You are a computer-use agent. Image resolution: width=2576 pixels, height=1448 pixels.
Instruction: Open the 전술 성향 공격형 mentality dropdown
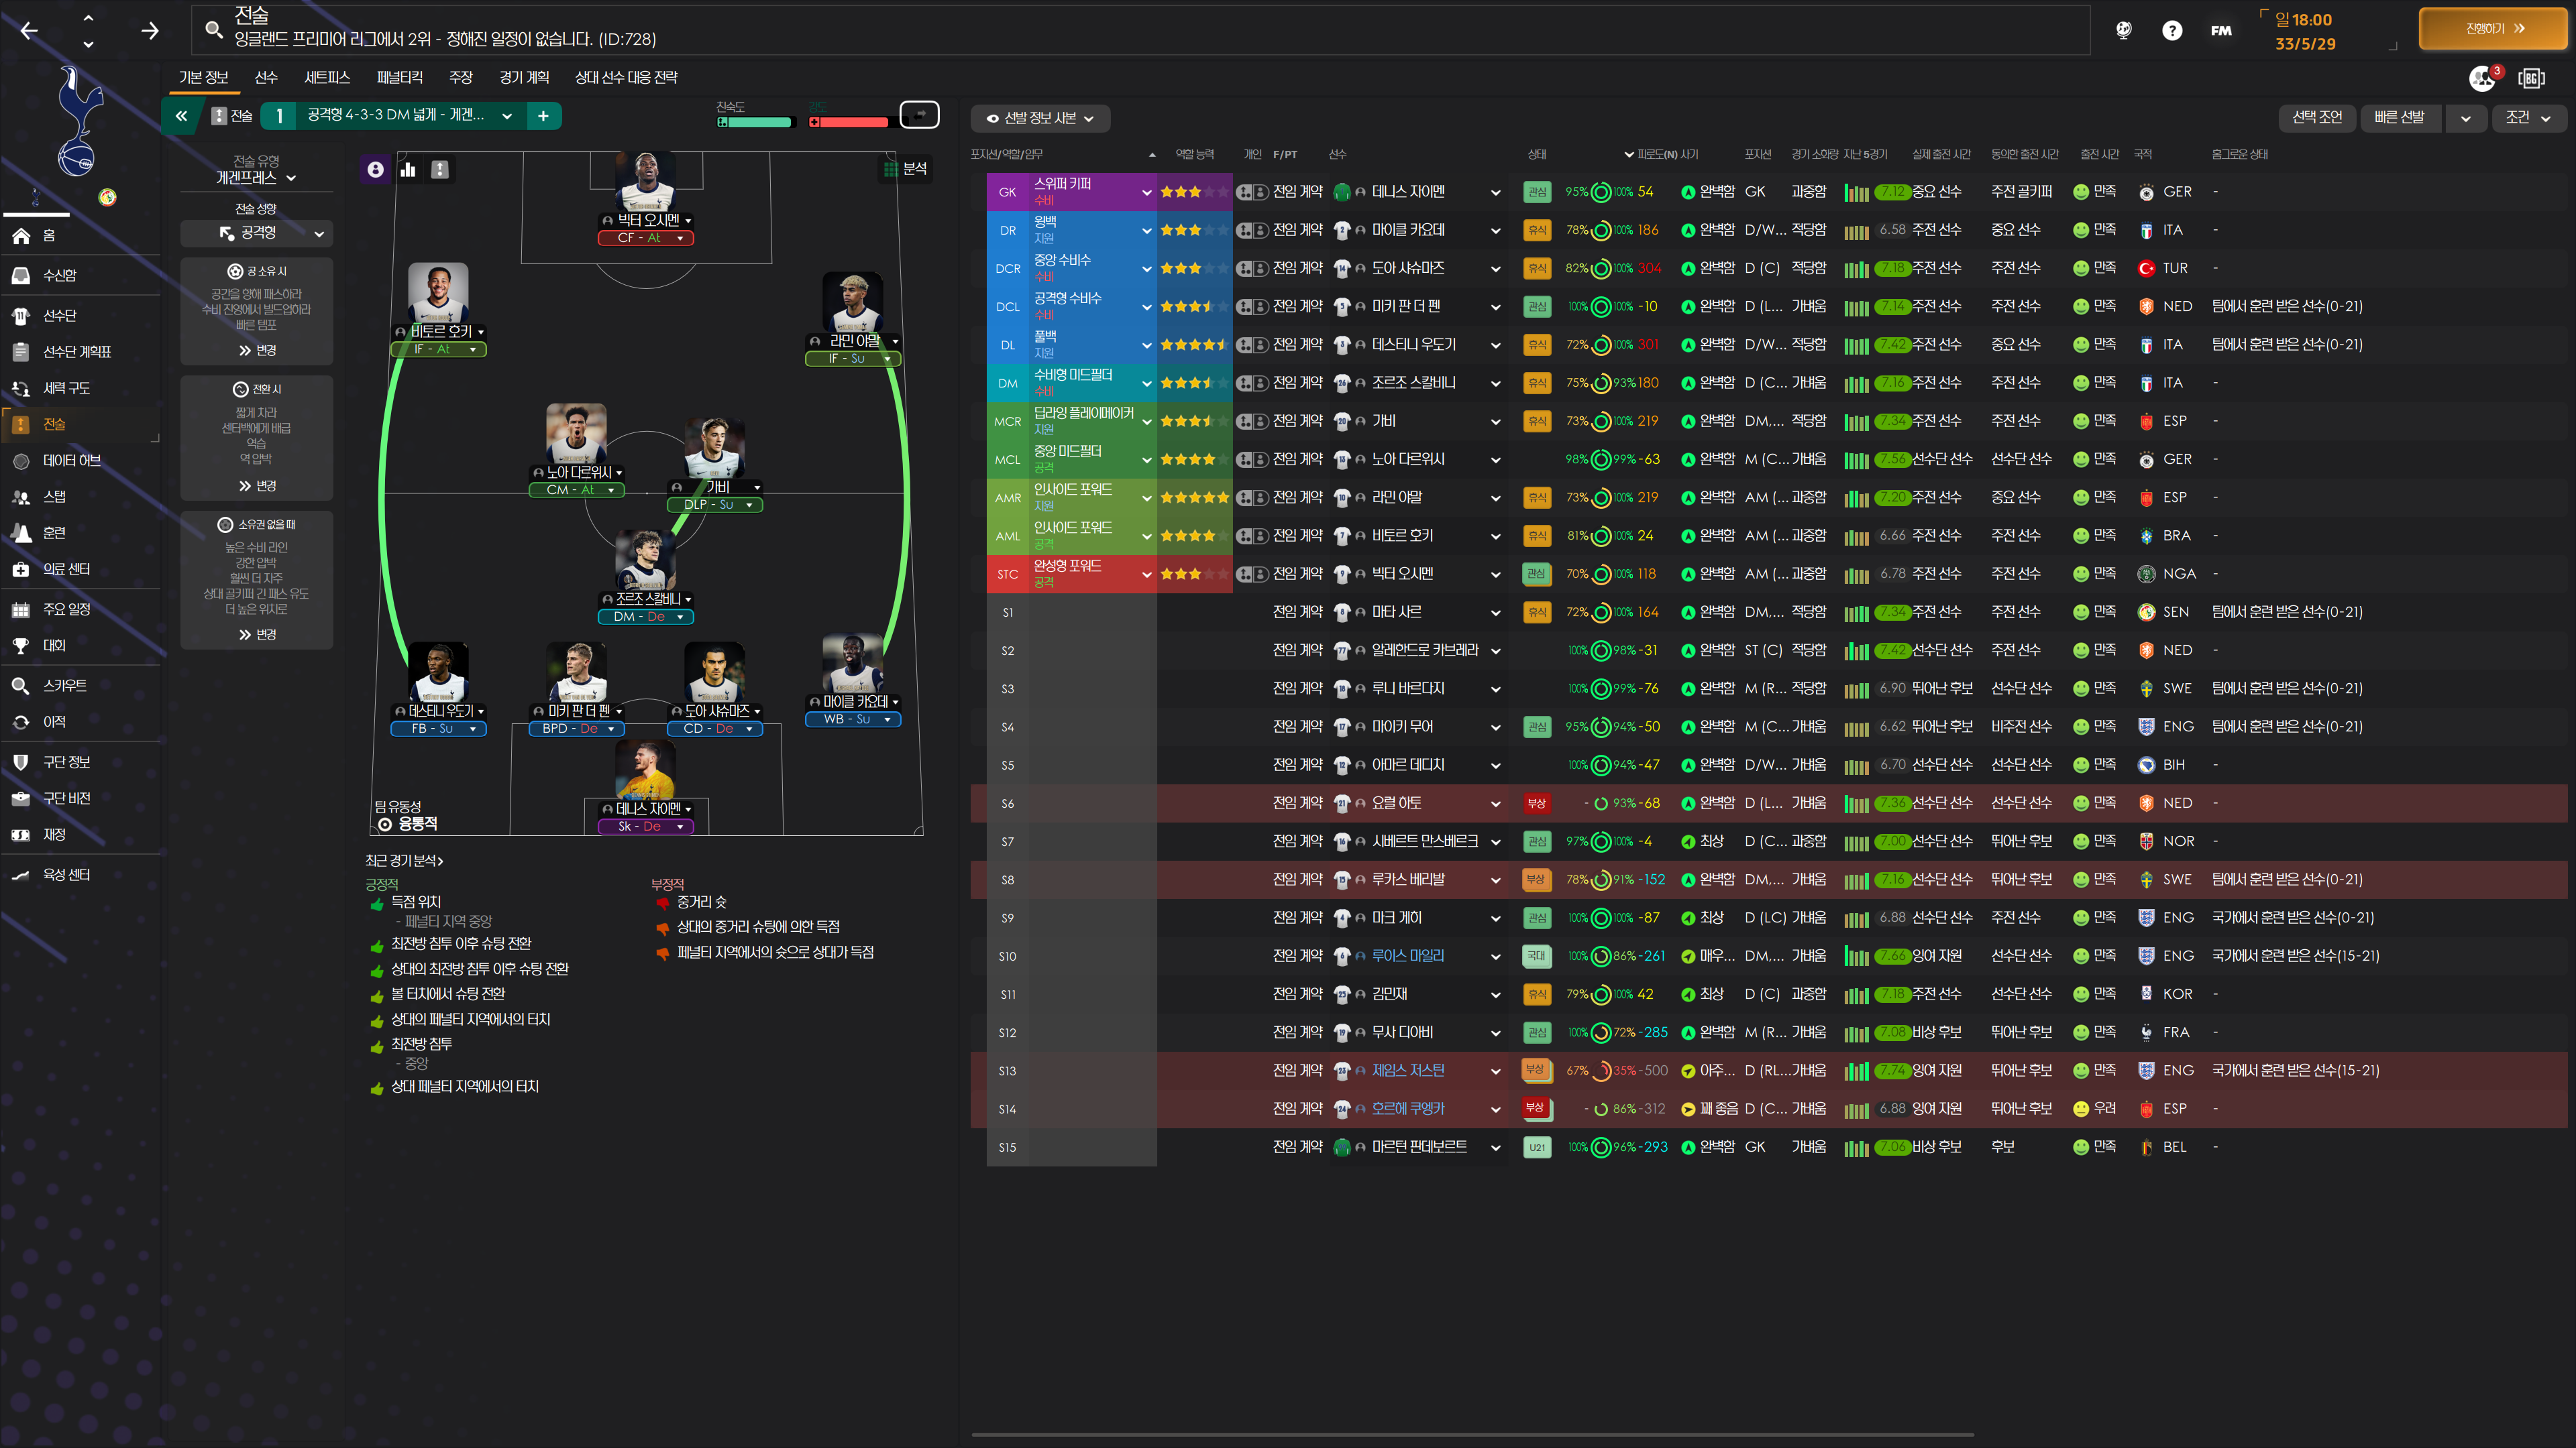(x=257, y=233)
